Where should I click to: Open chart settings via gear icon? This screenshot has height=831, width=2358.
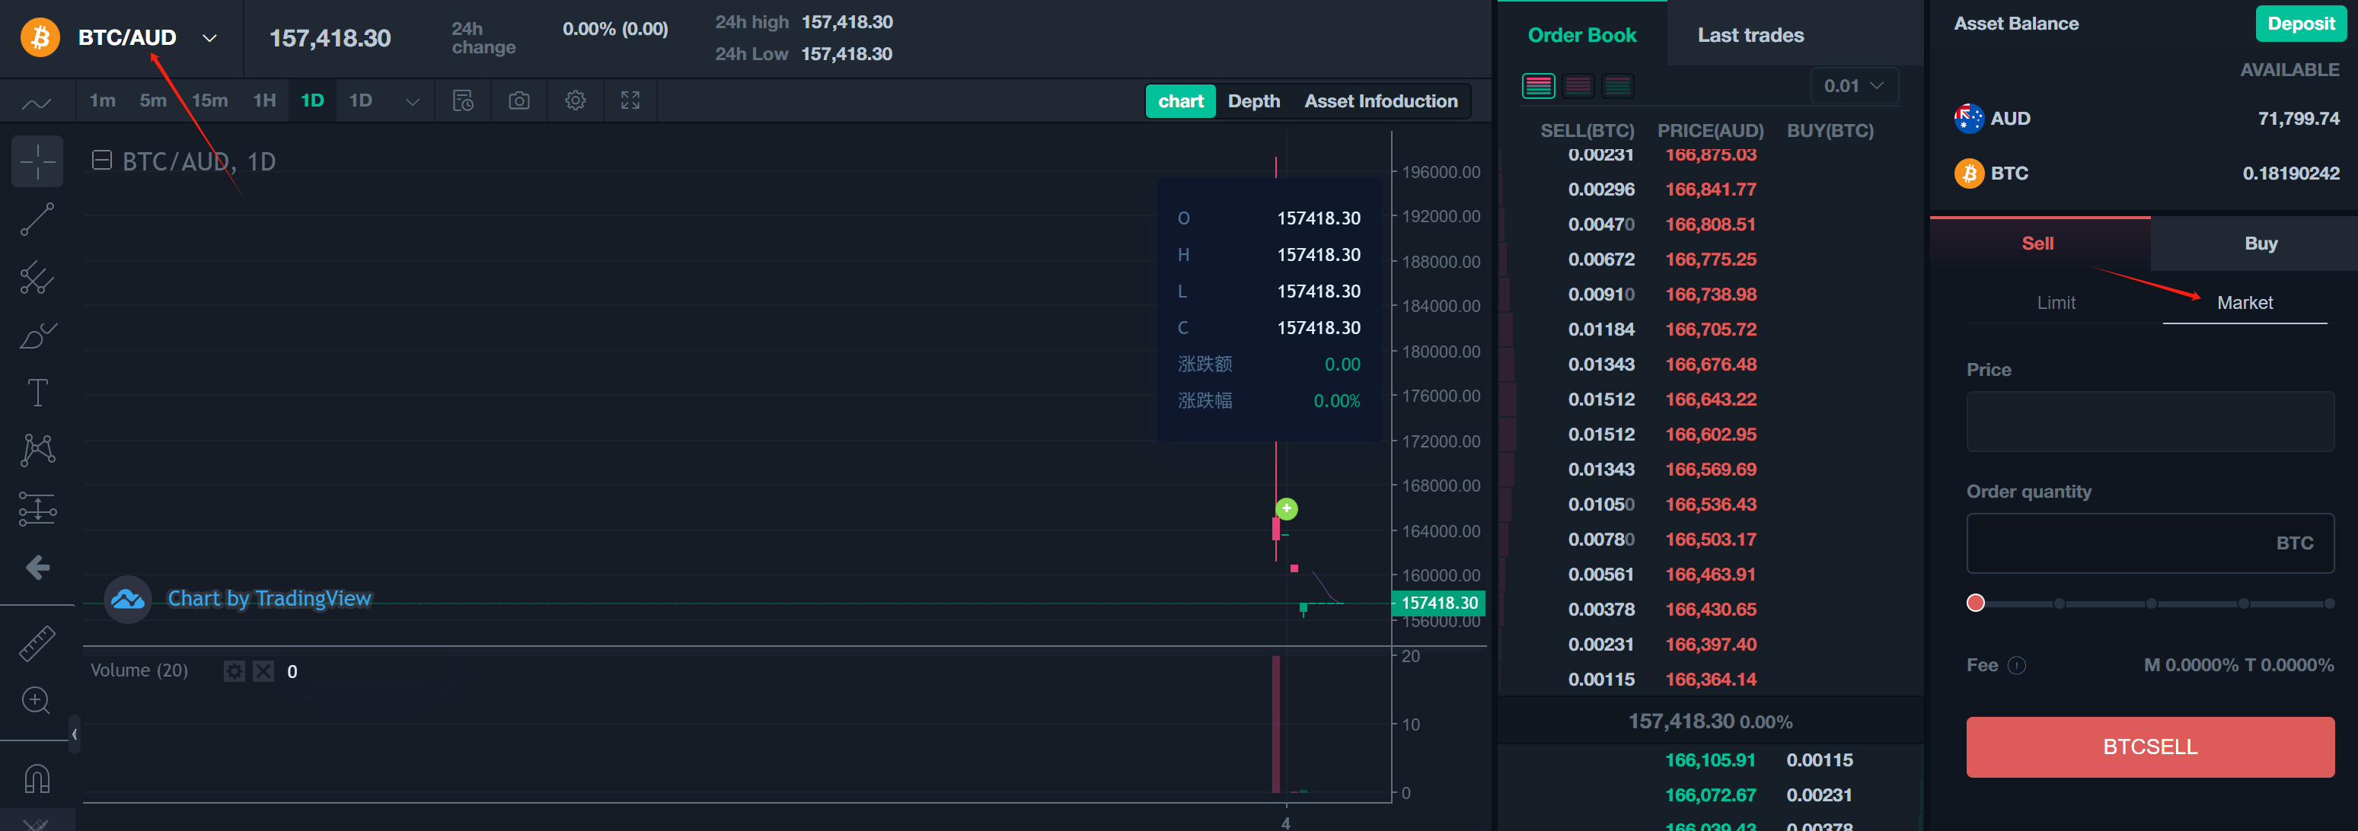click(x=575, y=100)
